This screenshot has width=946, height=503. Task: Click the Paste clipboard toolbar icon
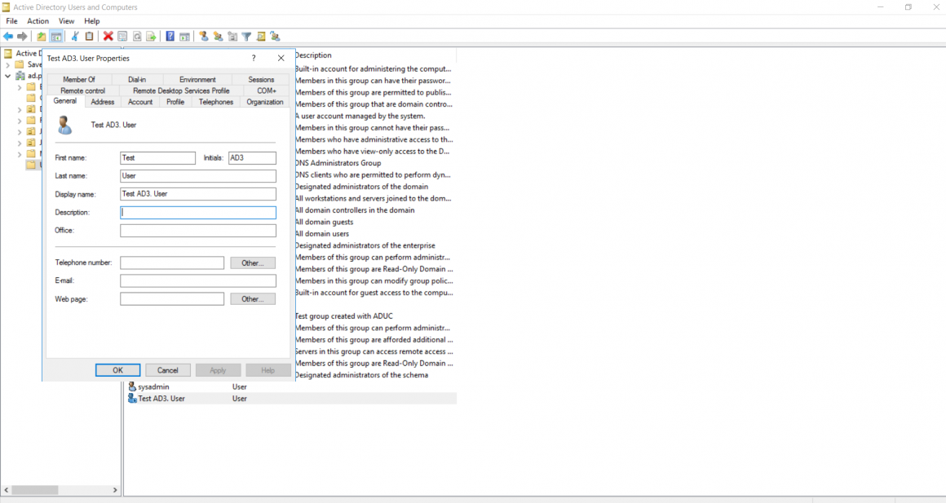point(89,37)
